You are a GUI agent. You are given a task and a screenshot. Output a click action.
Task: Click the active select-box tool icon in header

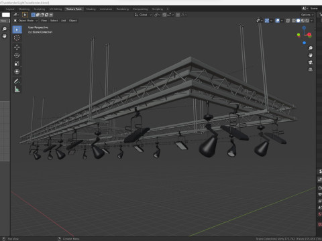click(25, 15)
